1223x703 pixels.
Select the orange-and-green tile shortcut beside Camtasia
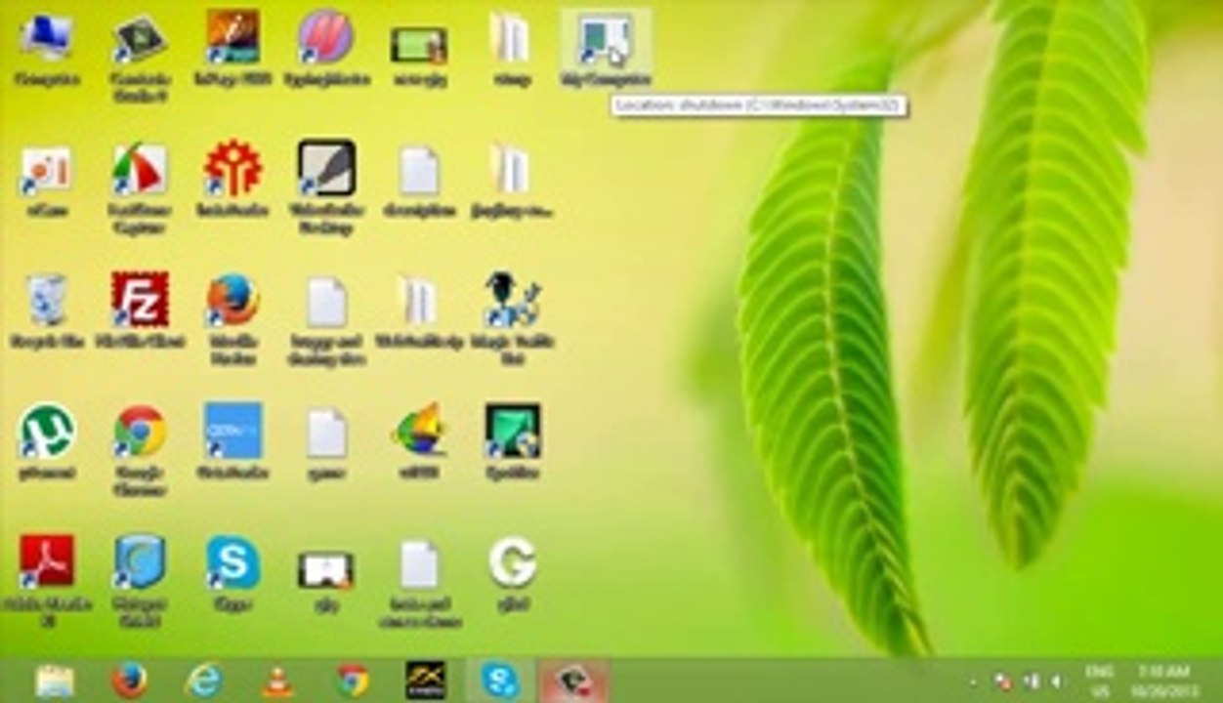pyautogui.click(x=232, y=37)
